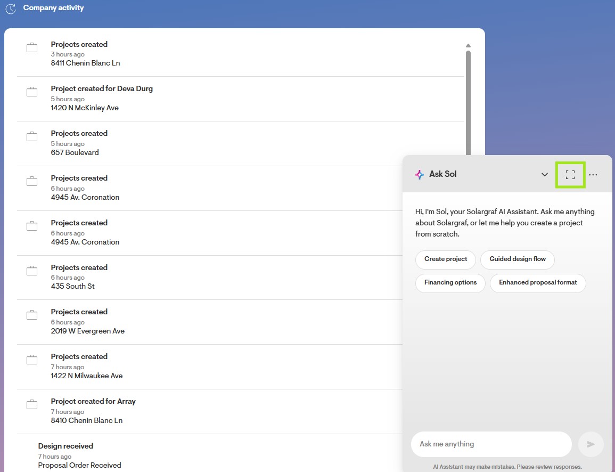Screen dimensions: 615x472
Task: Click the Company activity clock icon
Action: pyautogui.click(x=11, y=9)
